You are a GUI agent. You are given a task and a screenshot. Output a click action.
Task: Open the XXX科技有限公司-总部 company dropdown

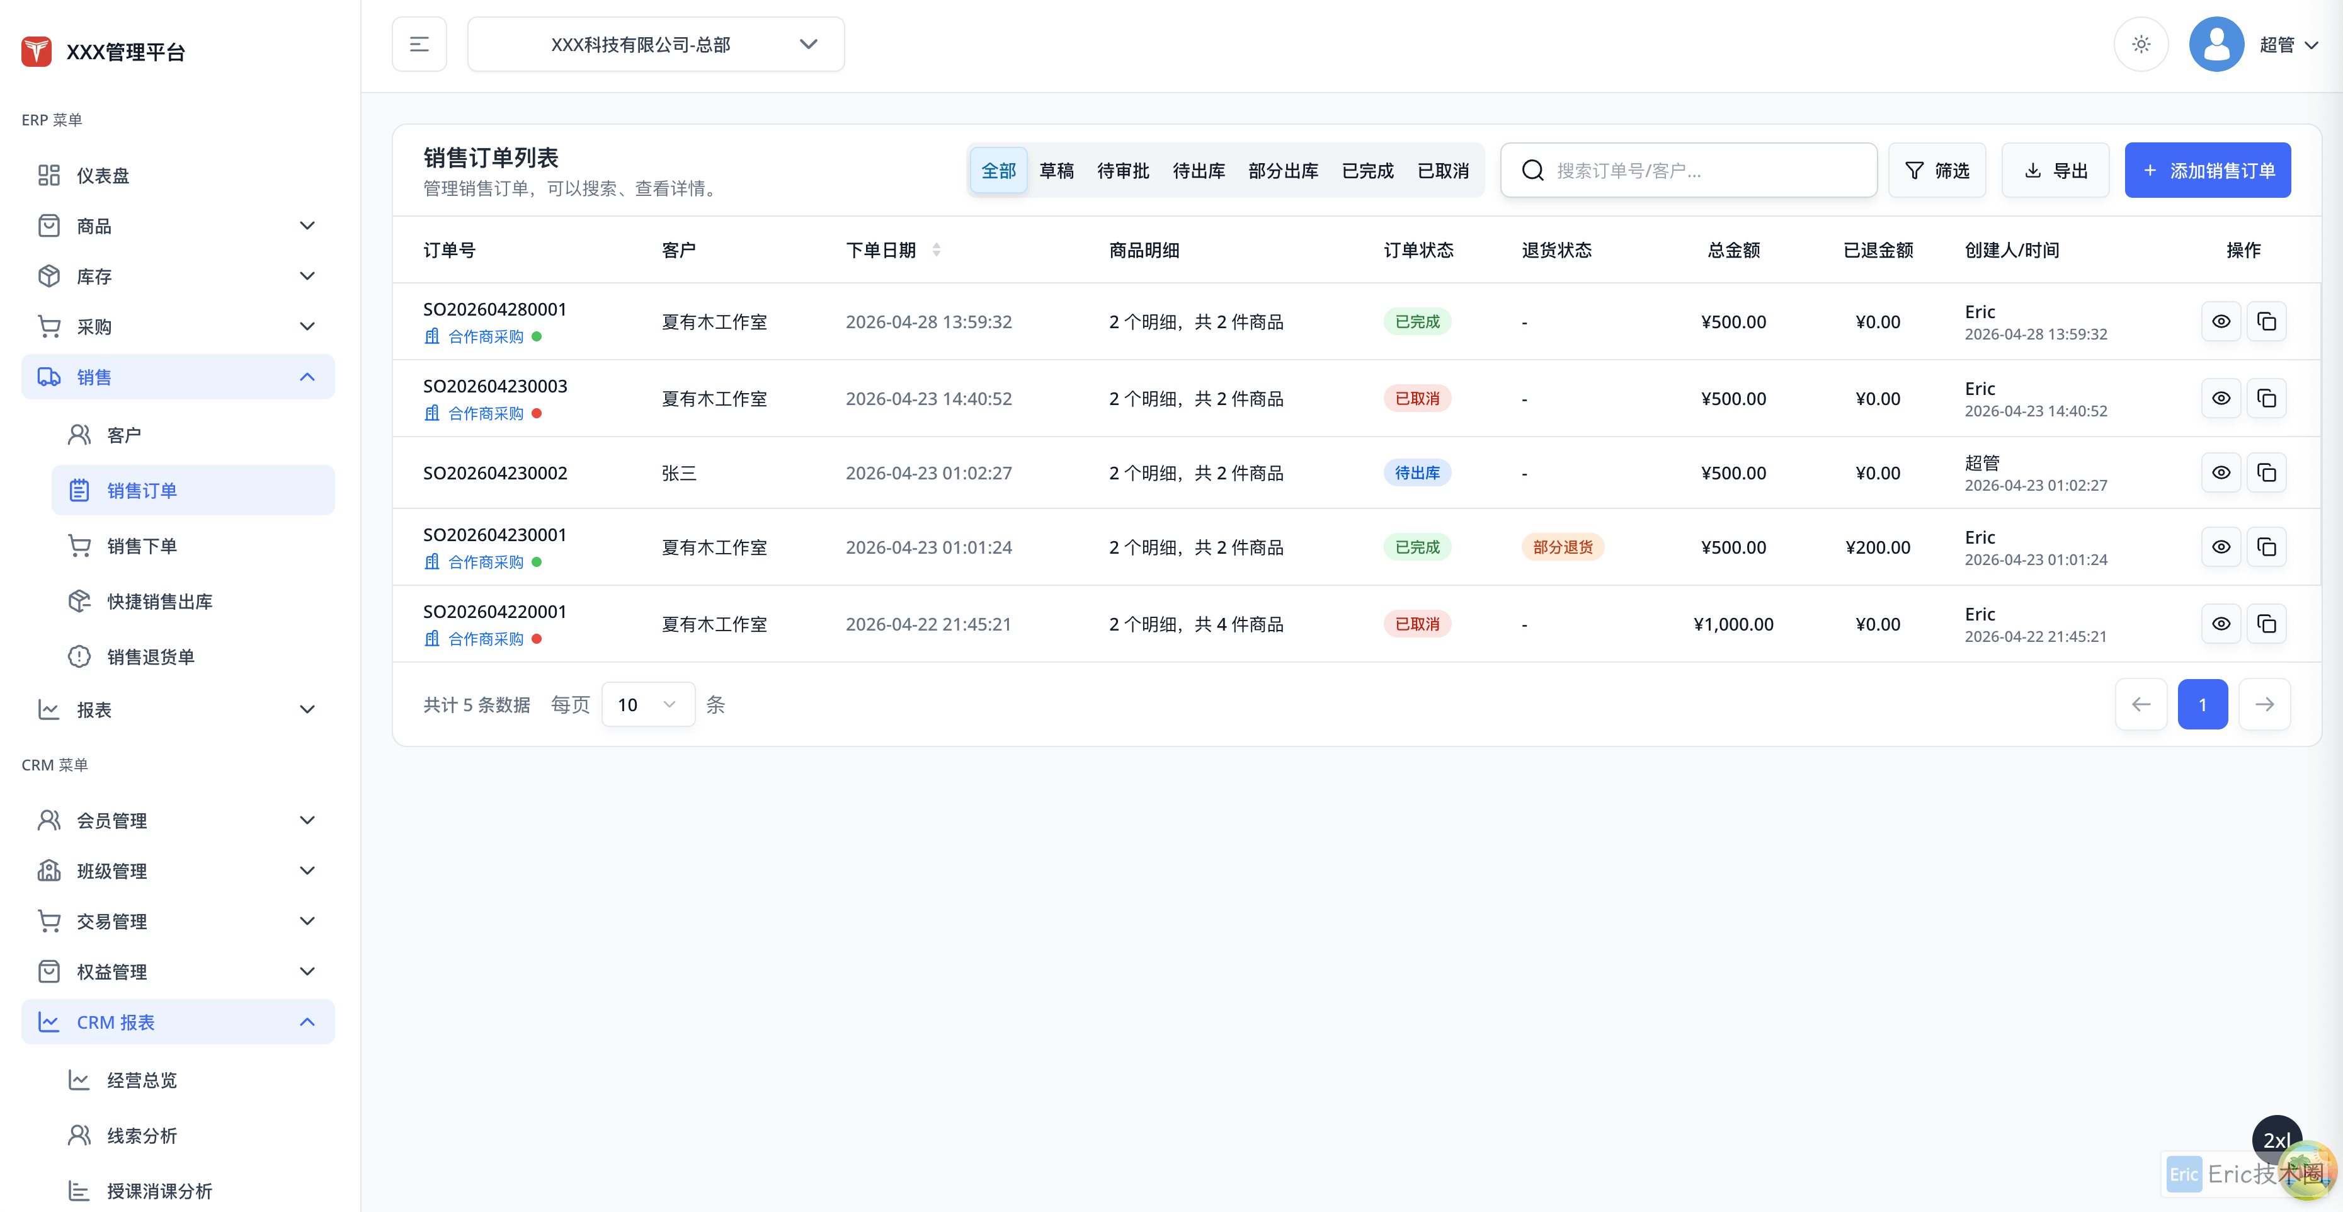[656, 43]
